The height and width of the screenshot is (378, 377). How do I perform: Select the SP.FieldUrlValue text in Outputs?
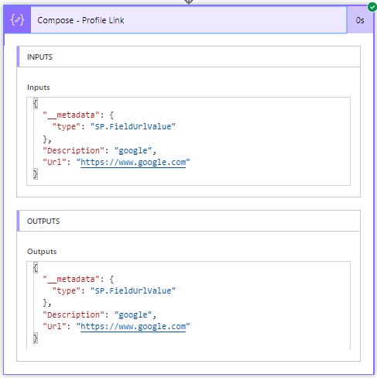[x=133, y=290]
